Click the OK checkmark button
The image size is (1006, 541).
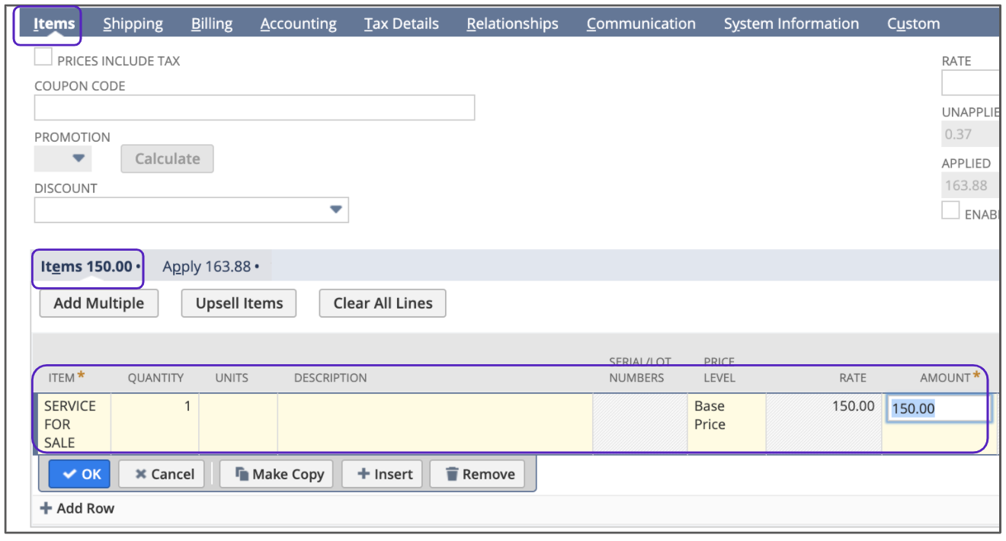pyautogui.click(x=80, y=474)
